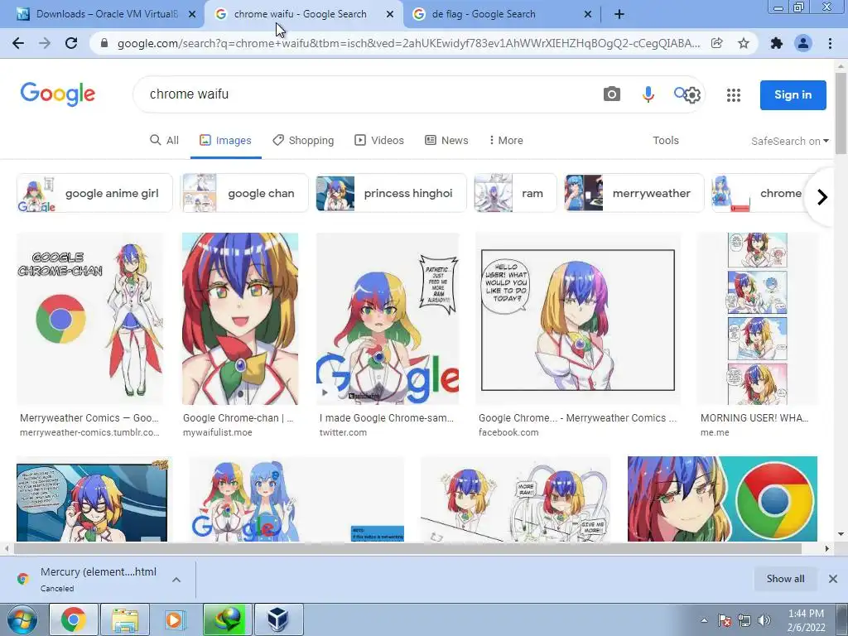Screen dimensions: 848x636
Task: Switch to Videos results
Action: point(379,140)
